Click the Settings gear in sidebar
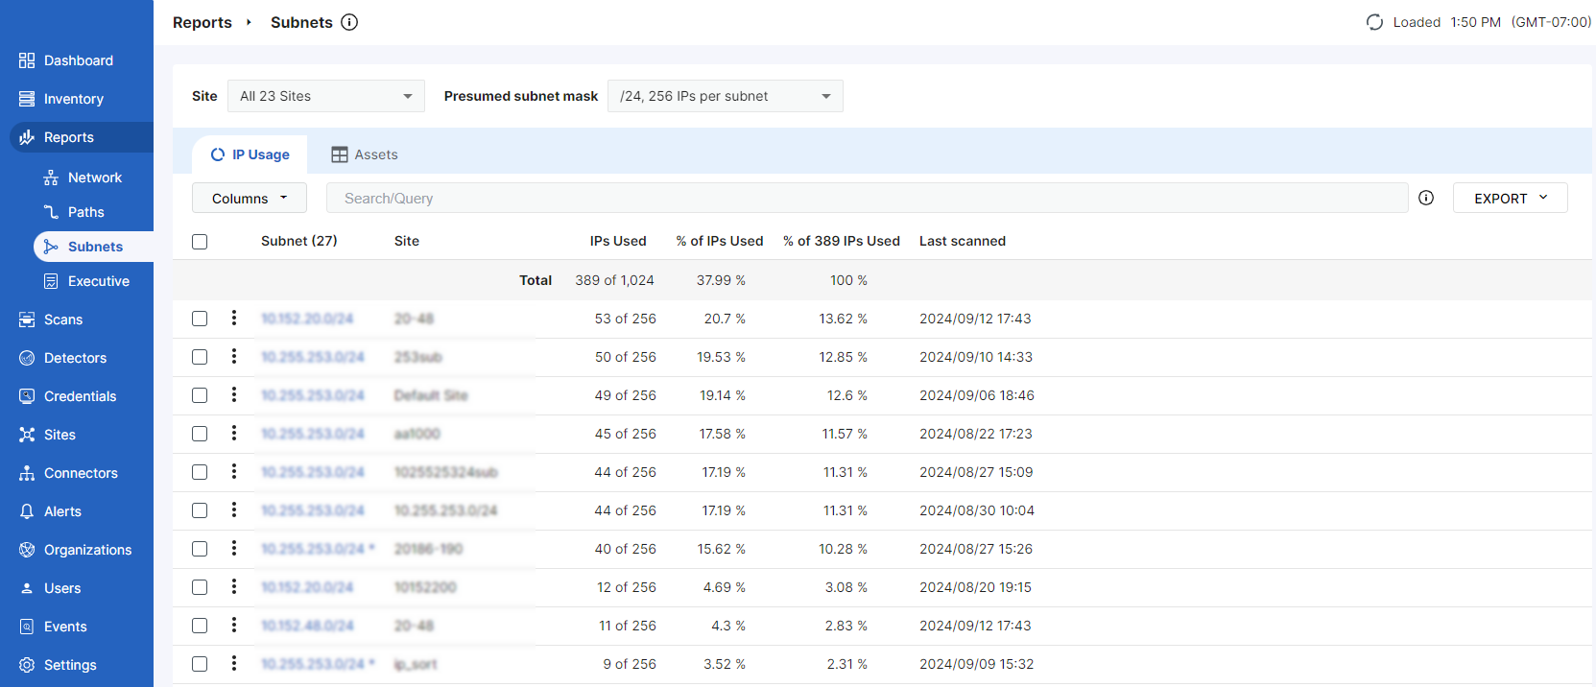Viewport: 1596px width, 687px height. pyautogui.click(x=27, y=665)
